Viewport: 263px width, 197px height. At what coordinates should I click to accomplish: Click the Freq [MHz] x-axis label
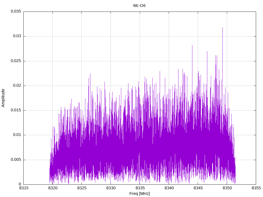point(139,194)
